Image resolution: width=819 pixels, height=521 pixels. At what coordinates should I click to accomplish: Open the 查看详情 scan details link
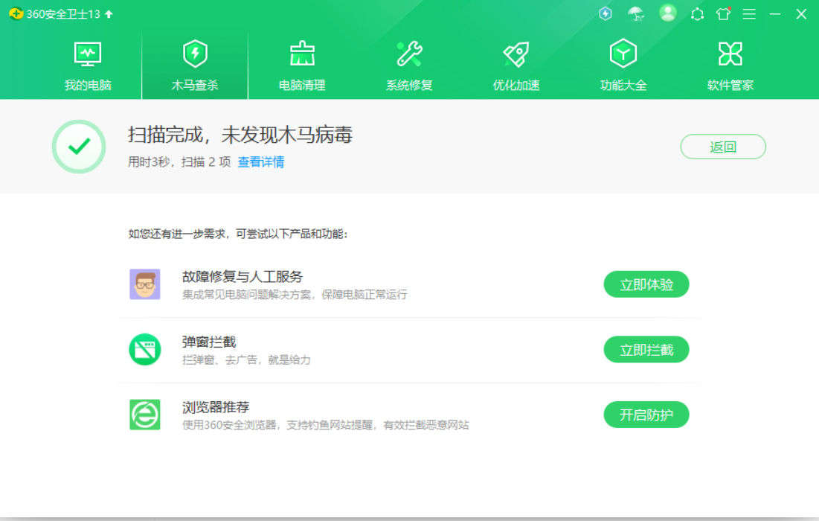(x=261, y=162)
